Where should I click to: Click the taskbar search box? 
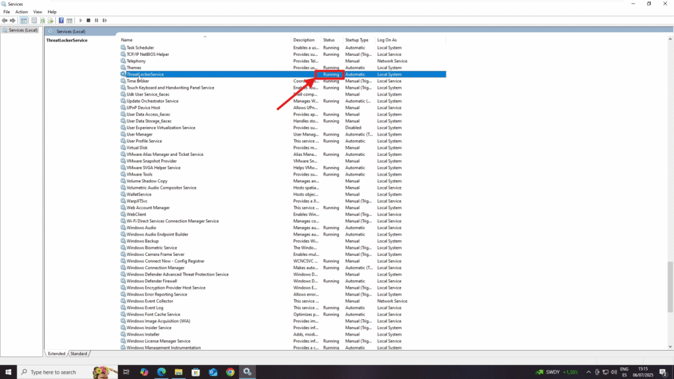tap(68, 372)
